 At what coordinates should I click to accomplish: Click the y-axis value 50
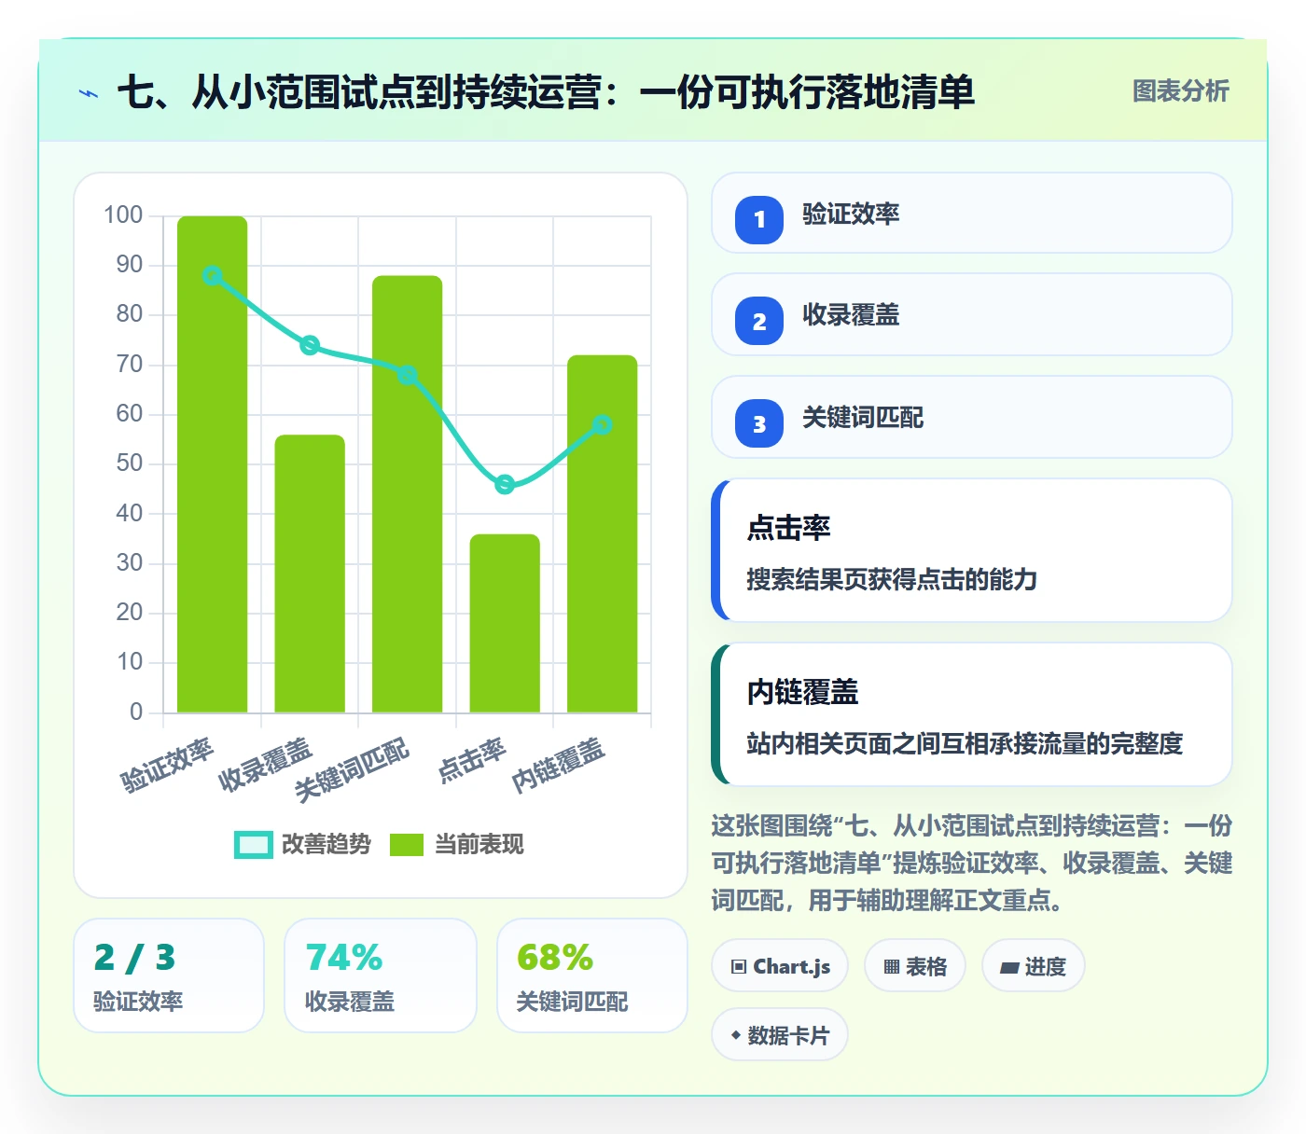(x=130, y=463)
